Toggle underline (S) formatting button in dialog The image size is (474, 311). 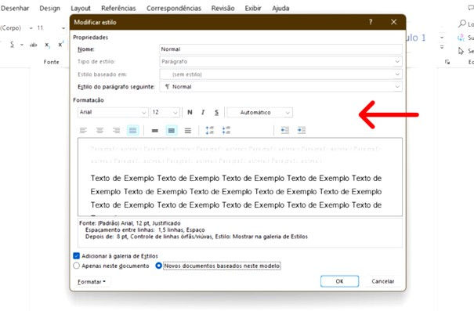[216, 113]
